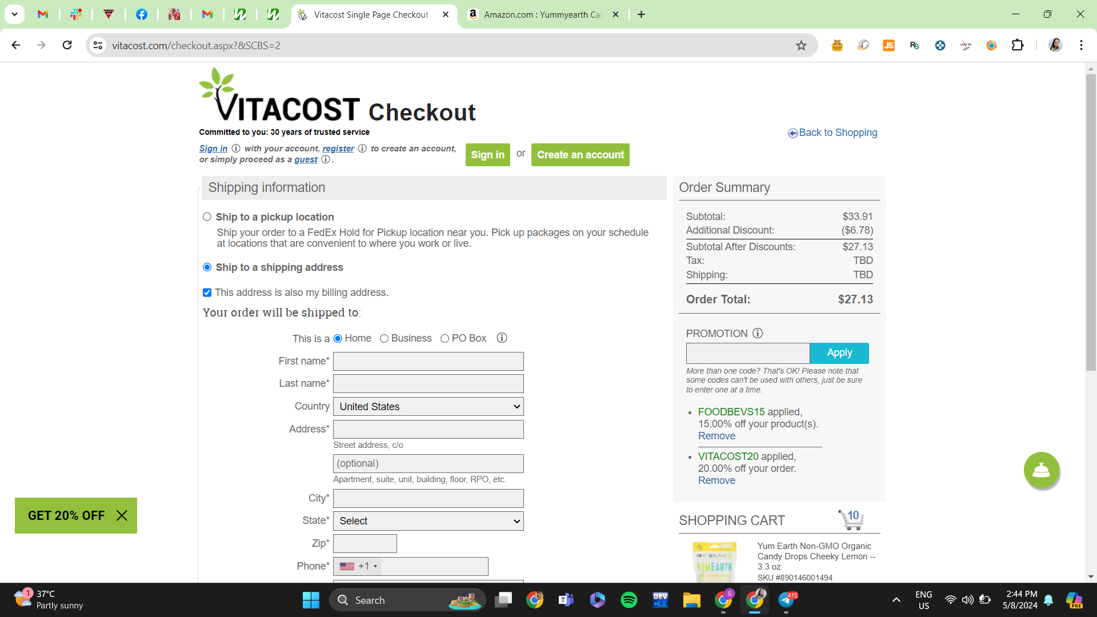Open the taskbar Search box
Viewport: 1097px width, 617px height.
point(407,600)
